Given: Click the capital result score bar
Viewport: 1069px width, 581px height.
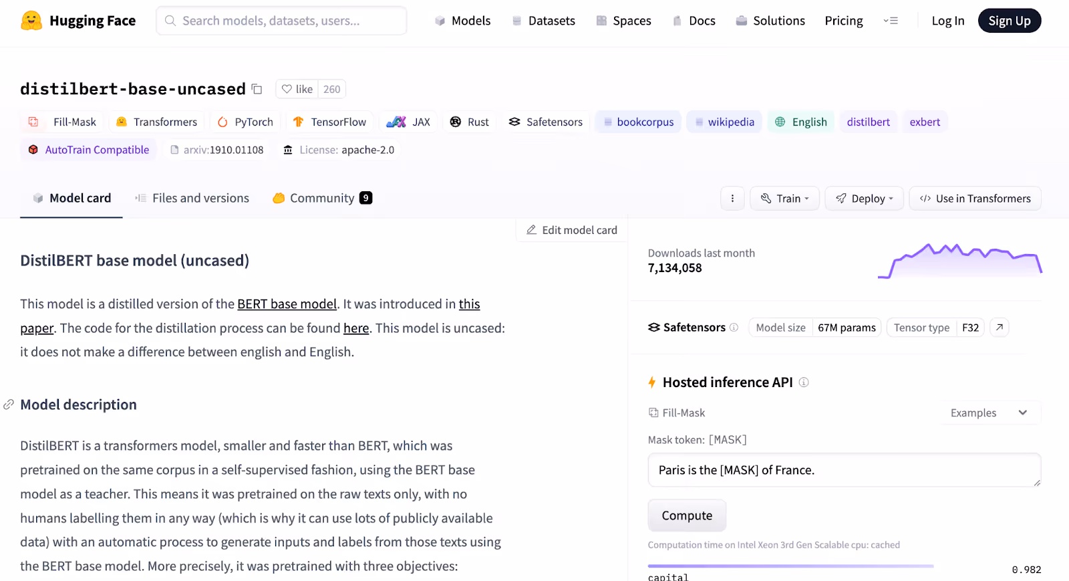Looking at the screenshot, I should click(x=790, y=566).
